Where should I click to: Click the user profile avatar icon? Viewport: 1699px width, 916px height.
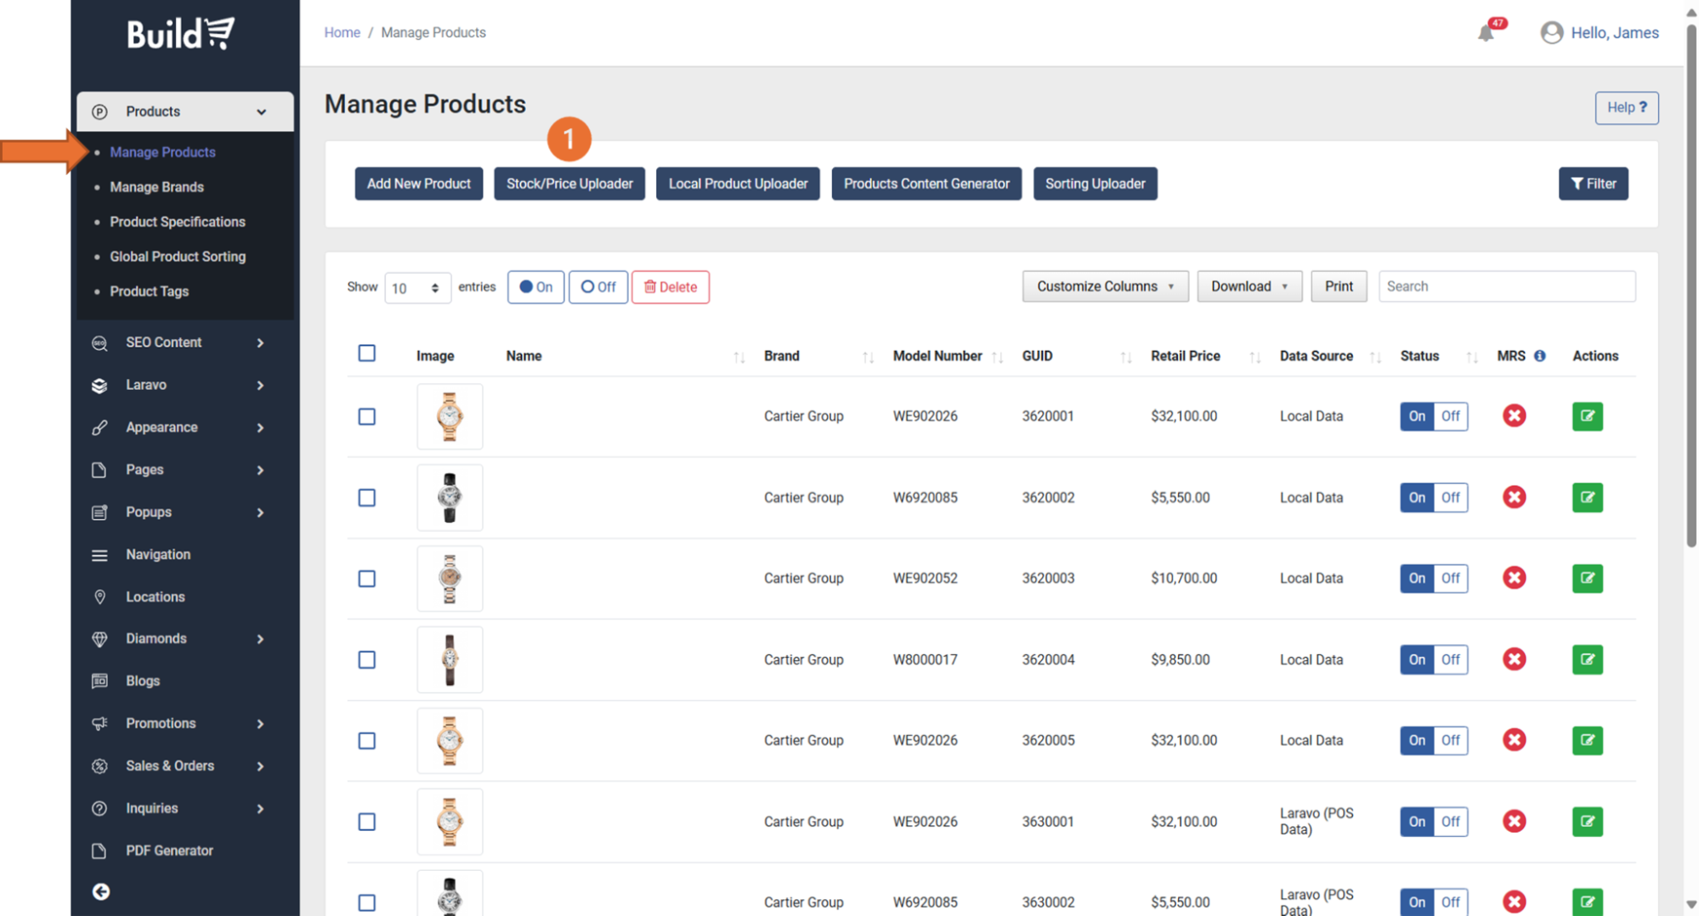click(x=1551, y=33)
